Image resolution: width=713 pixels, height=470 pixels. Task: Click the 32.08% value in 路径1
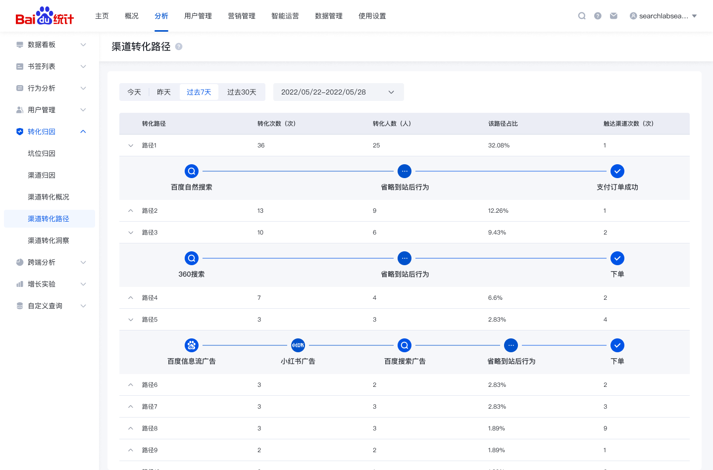(x=499, y=145)
